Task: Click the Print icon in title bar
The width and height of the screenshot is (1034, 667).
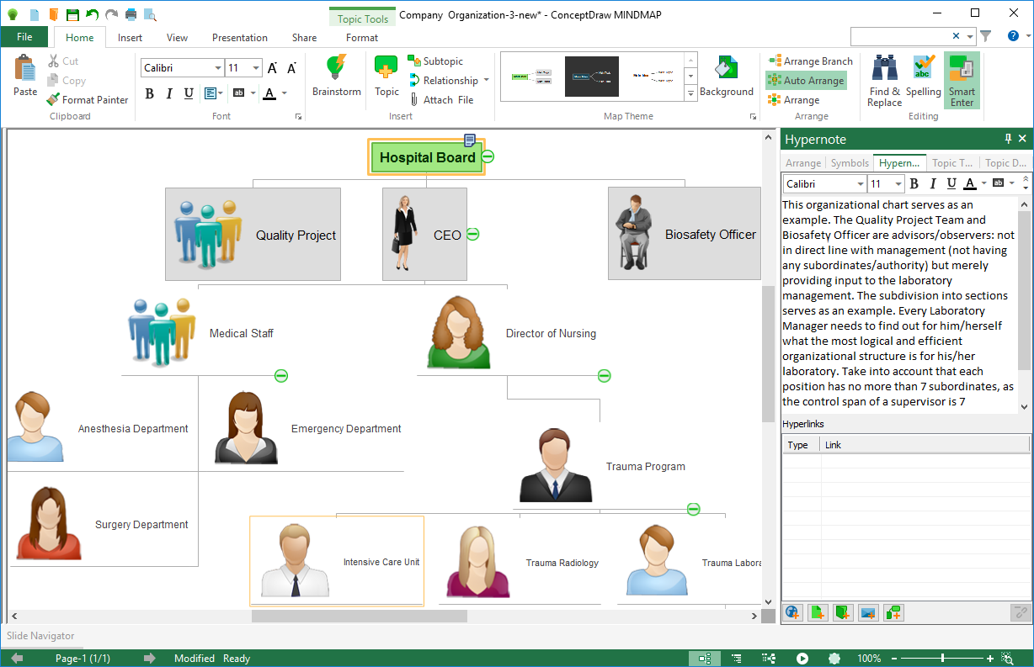Action: point(131,14)
